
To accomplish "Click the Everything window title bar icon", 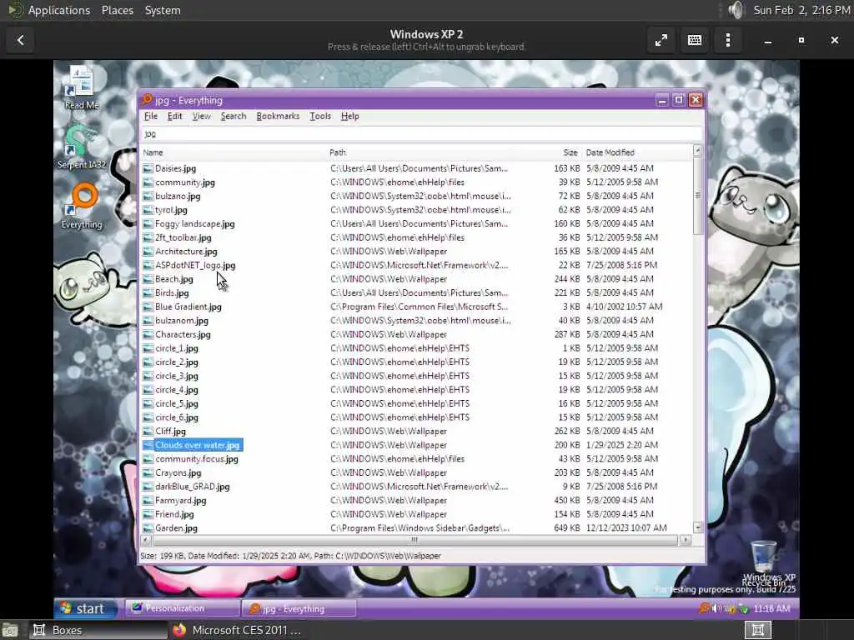I will [x=147, y=100].
